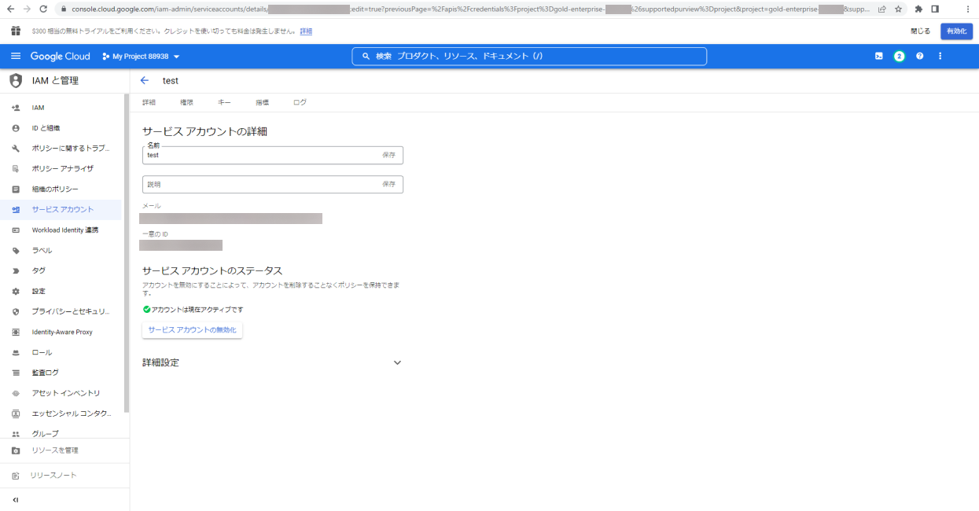Click the 有効化 button
979x511 pixels.
pyautogui.click(x=956, y=31)
